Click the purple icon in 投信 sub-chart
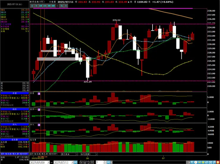Image resolution: width=220 pixels, height=164 pixels. (39, 110)
